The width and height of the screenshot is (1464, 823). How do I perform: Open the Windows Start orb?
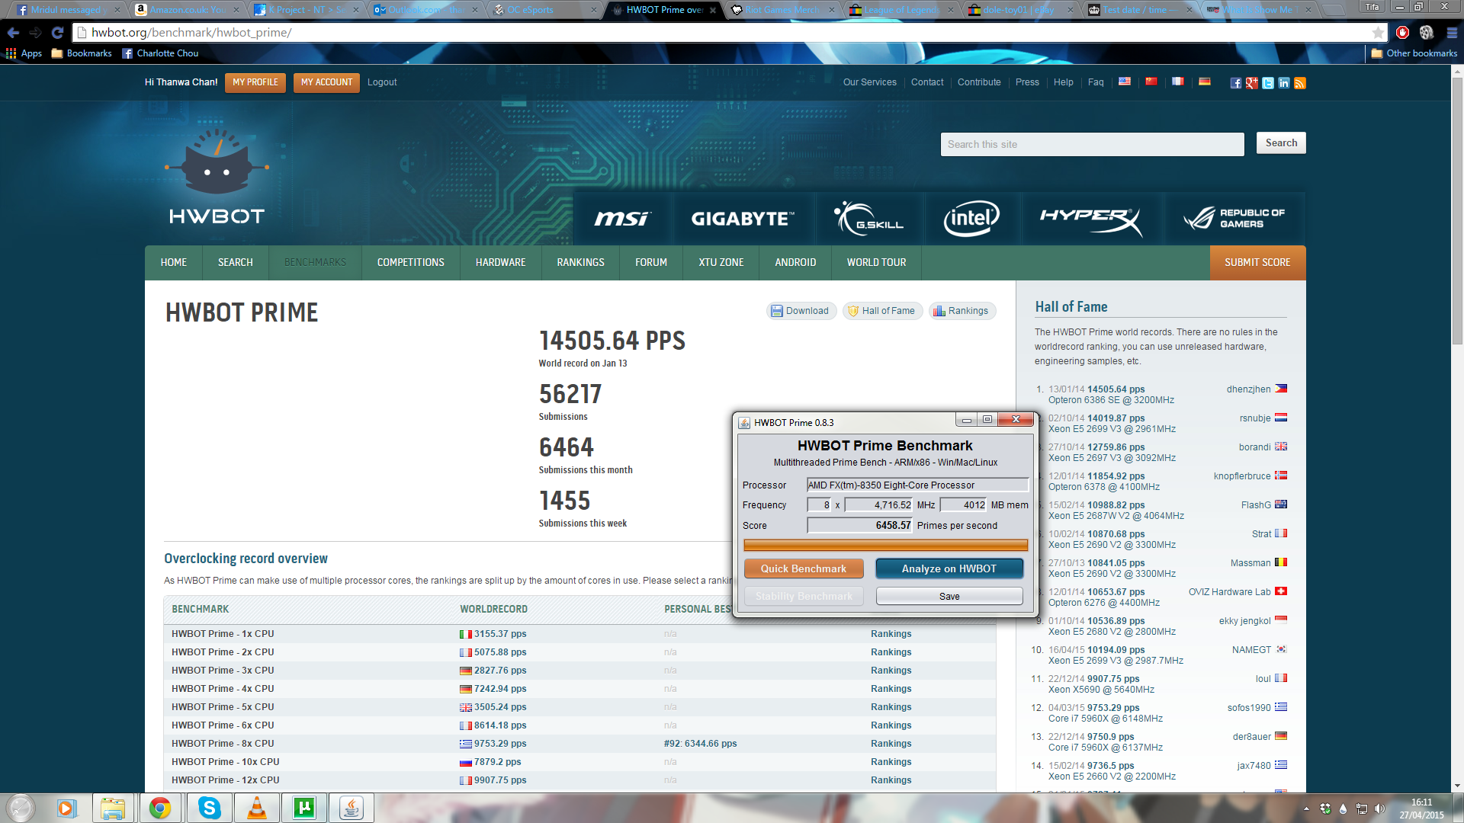click(20, 808)
